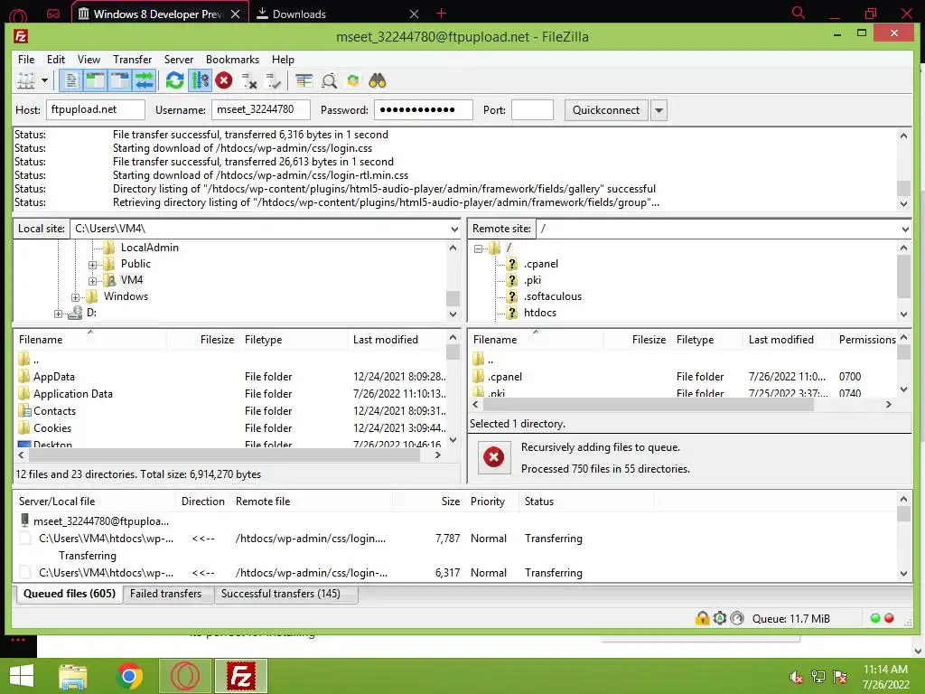Open the Remote site path dropdown

(x=905, y=229)
